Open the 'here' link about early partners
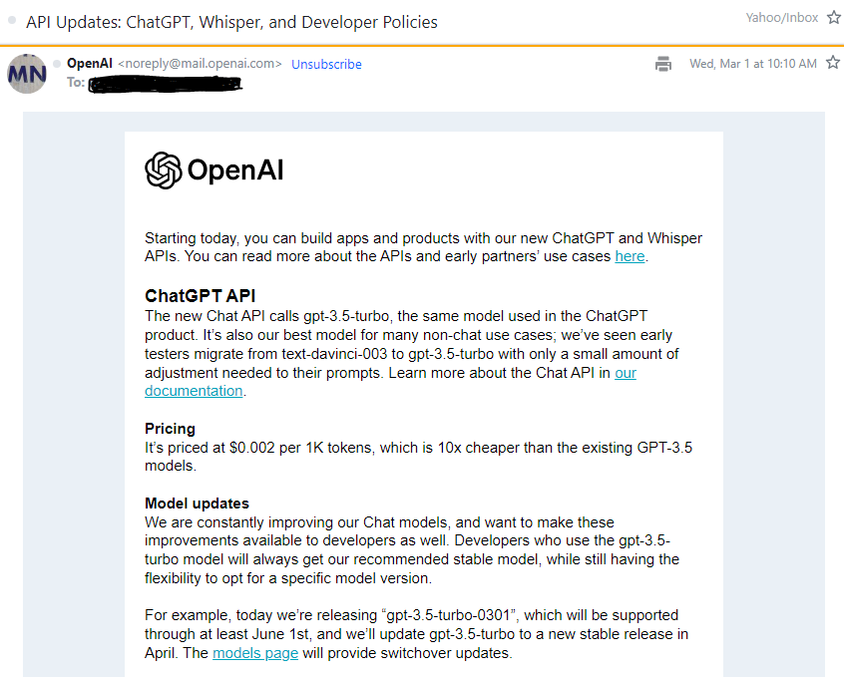This screenshot has width=844, height=677. coord(630,256)
